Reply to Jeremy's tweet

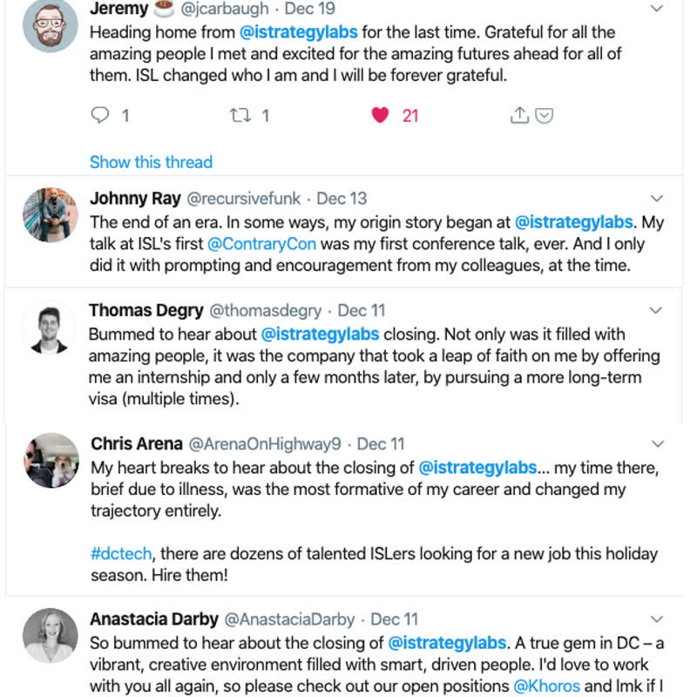[x=101, y=115]
